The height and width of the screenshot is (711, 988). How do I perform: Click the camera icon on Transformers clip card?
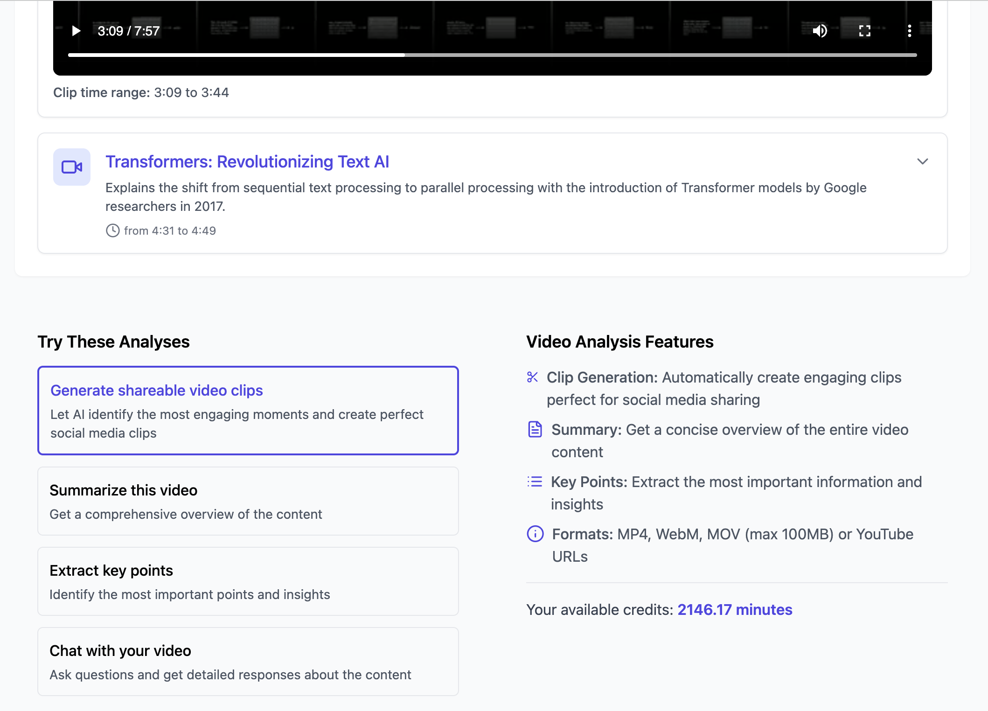click(x=72, y=167)
